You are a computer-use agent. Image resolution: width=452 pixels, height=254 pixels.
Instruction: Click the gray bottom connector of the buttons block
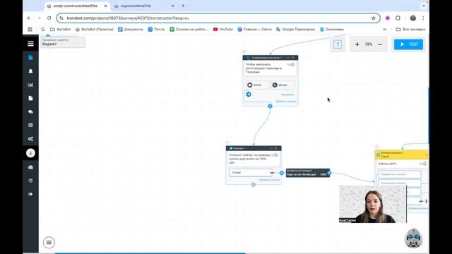click(x=253, y=185)
